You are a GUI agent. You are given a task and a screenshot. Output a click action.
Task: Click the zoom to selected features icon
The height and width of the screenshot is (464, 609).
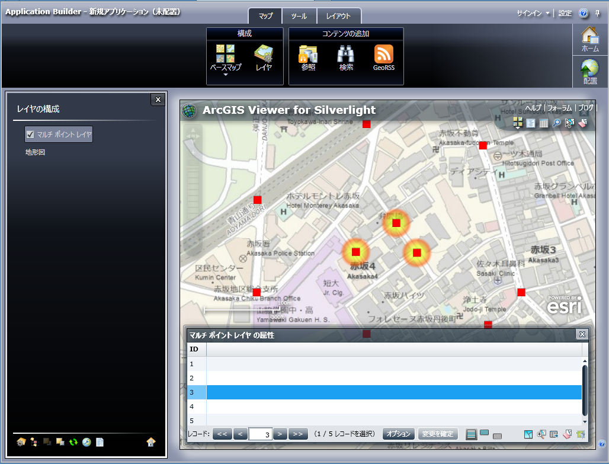click(x=541, y=434)
